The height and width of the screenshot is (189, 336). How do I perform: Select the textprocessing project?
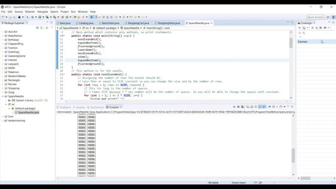[x=16, y=121]
